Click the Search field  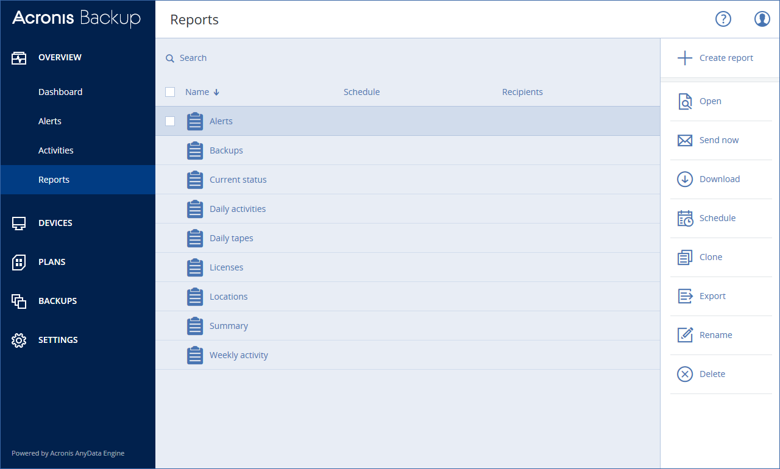tap(193, 57)
